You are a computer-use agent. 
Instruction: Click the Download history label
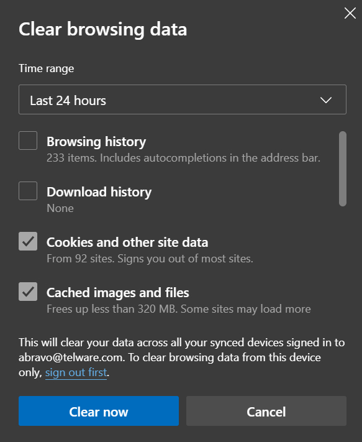pyautogui.click(x=99, y=192)
